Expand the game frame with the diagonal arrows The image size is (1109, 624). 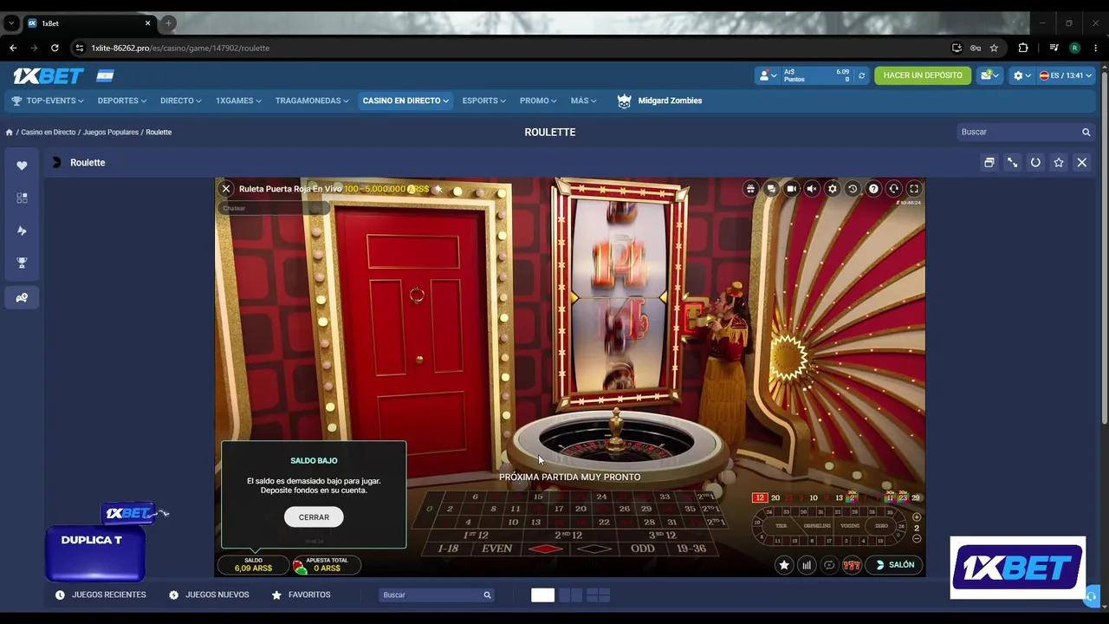1012,163
